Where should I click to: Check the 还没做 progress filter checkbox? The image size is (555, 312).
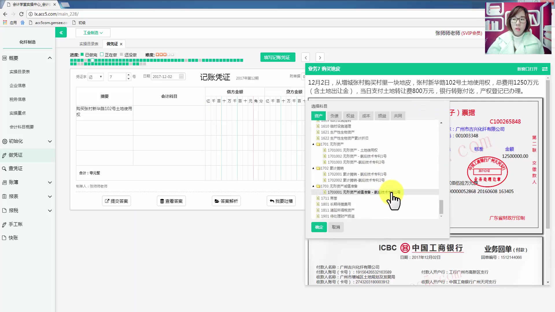(121, 54)
